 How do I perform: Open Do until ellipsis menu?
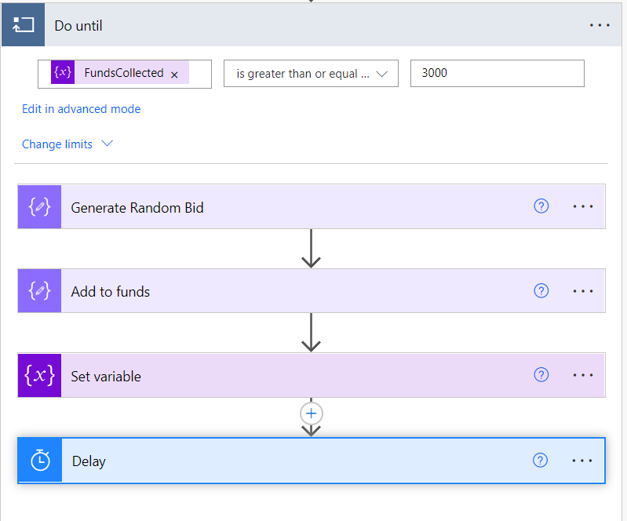600,26
